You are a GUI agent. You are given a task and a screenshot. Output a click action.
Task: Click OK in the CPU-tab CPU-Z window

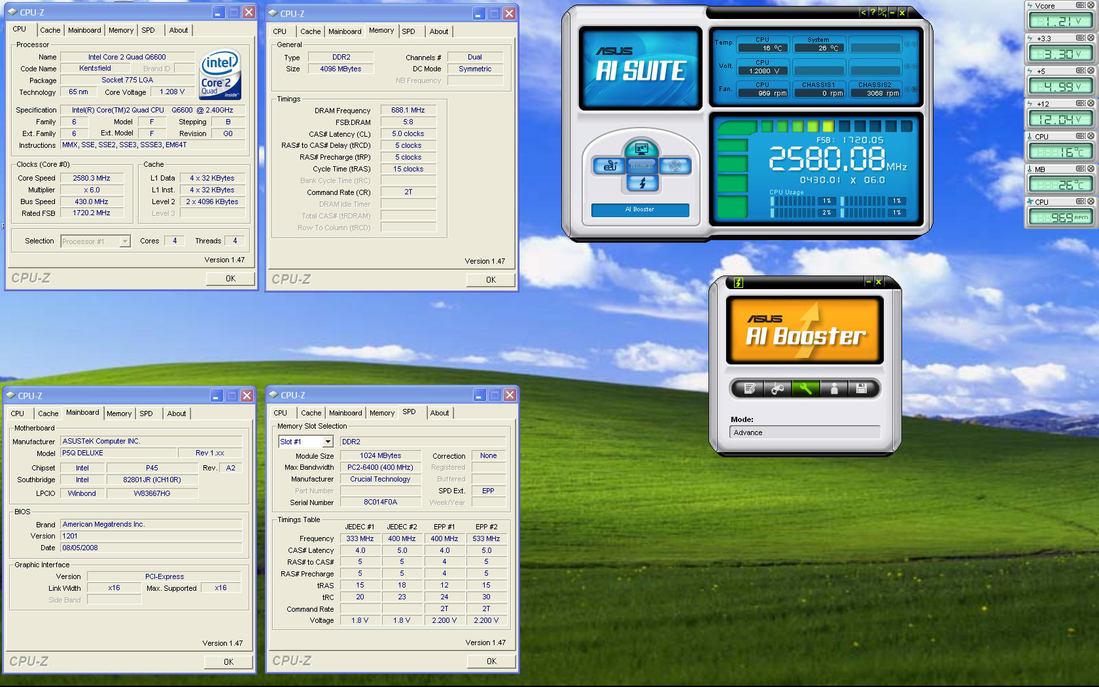230,279
